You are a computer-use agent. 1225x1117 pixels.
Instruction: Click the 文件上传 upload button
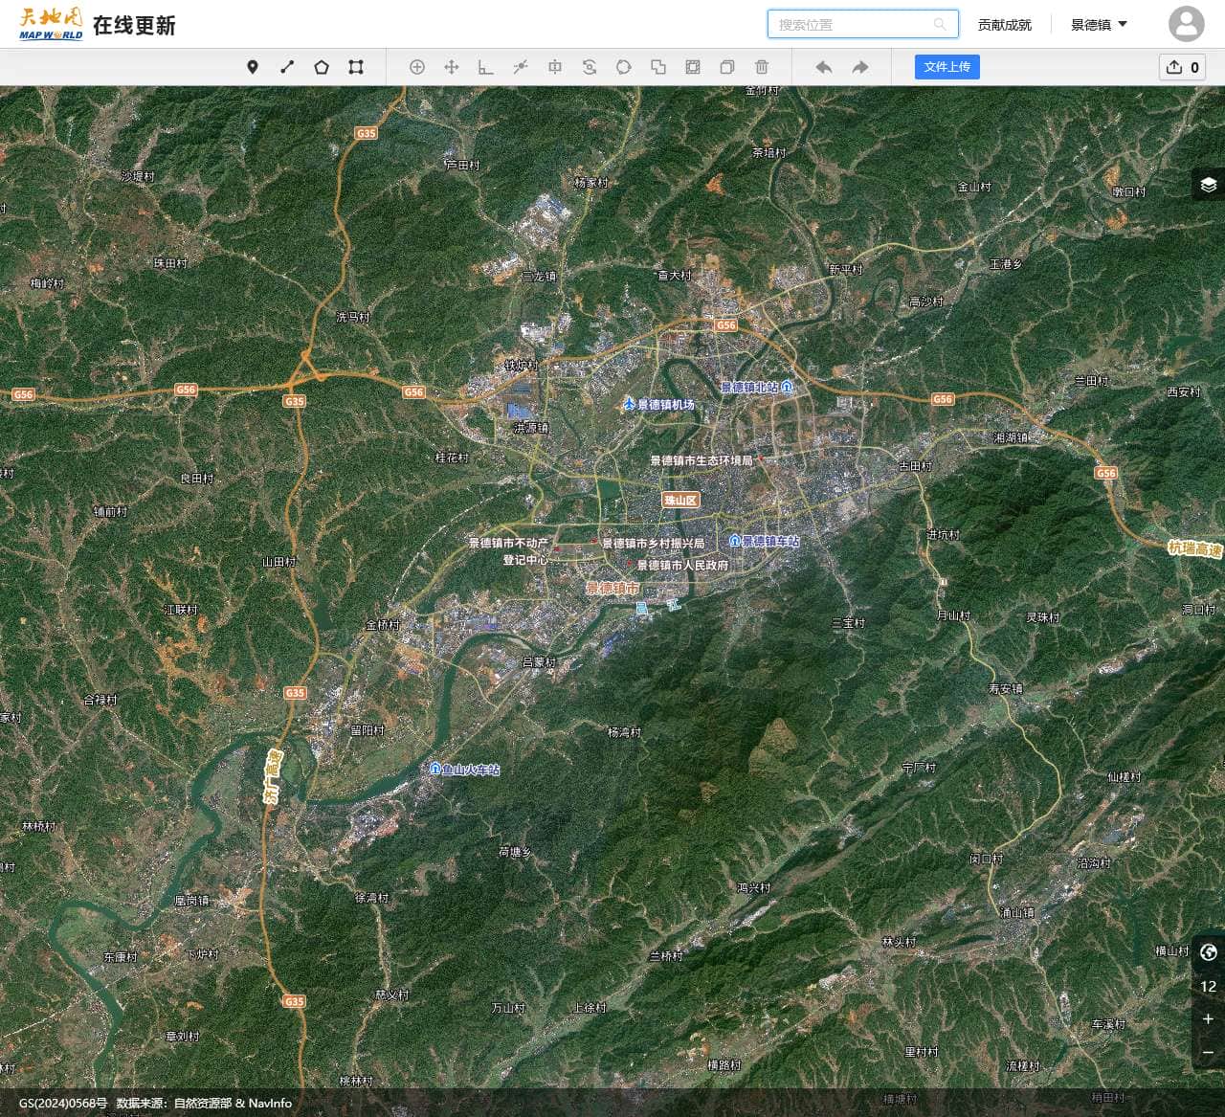coord(947,67)
